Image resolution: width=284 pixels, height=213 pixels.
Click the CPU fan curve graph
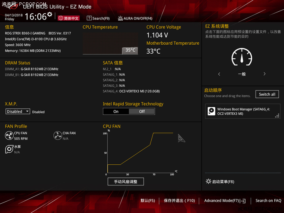pos(140,152)
